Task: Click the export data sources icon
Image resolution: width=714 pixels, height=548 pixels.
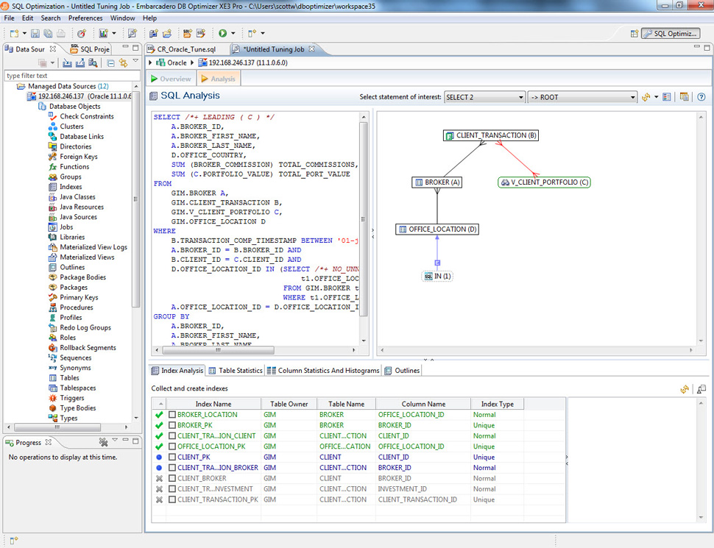Action: coord(80,63)
